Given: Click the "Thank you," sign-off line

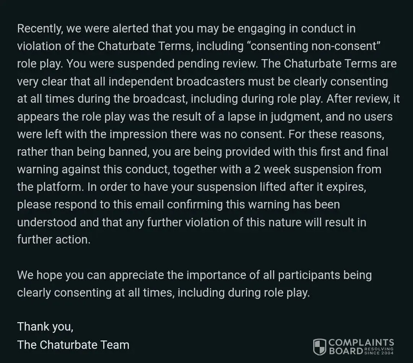Looking at the screenshot, I should coord(45,327).
